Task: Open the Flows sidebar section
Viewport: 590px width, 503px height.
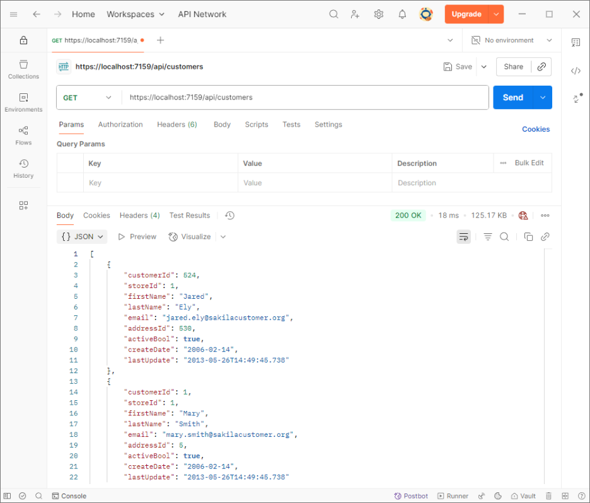Action: pyautogui.click(x=23, y=136)
